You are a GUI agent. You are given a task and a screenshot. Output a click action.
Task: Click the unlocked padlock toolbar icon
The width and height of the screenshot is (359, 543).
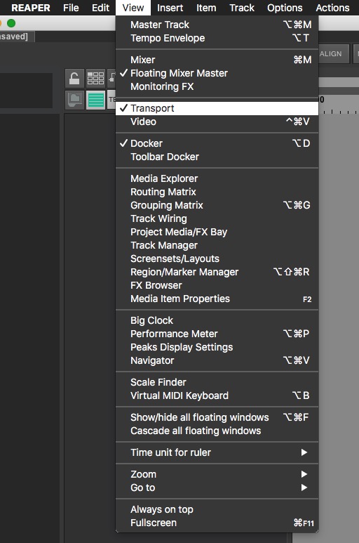(x=74, y=78)
